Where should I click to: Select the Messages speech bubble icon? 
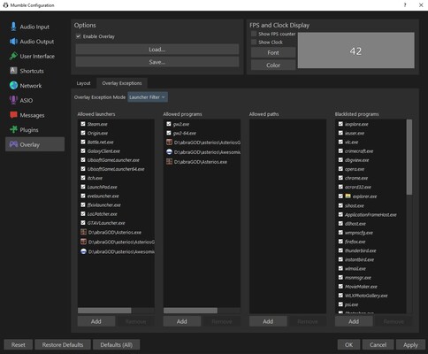point(13,115)
